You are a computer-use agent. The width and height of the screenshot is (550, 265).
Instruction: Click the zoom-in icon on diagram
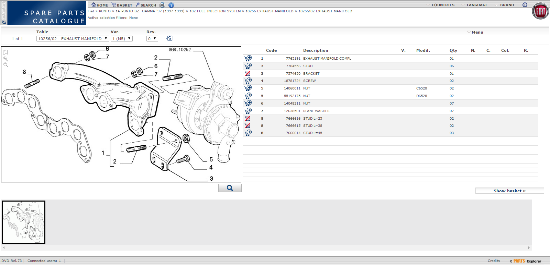(5, 59)
